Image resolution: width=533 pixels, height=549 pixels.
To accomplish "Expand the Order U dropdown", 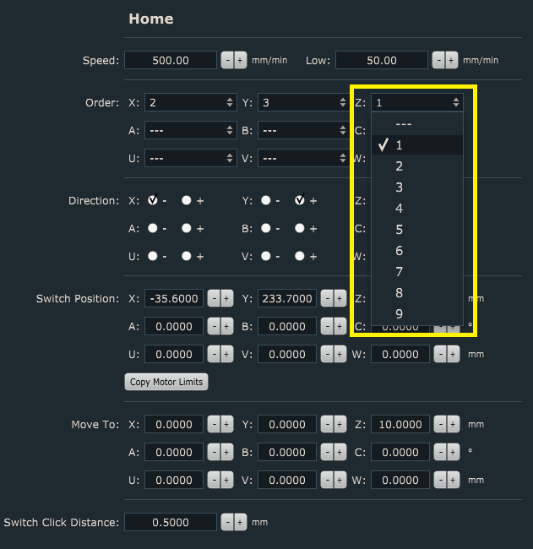I will click(x=190, y=158).
